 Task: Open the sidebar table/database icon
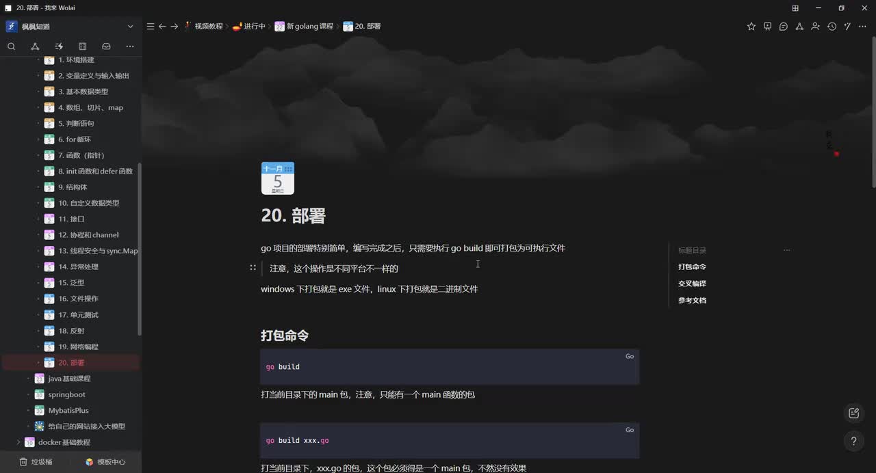[82, 46]
